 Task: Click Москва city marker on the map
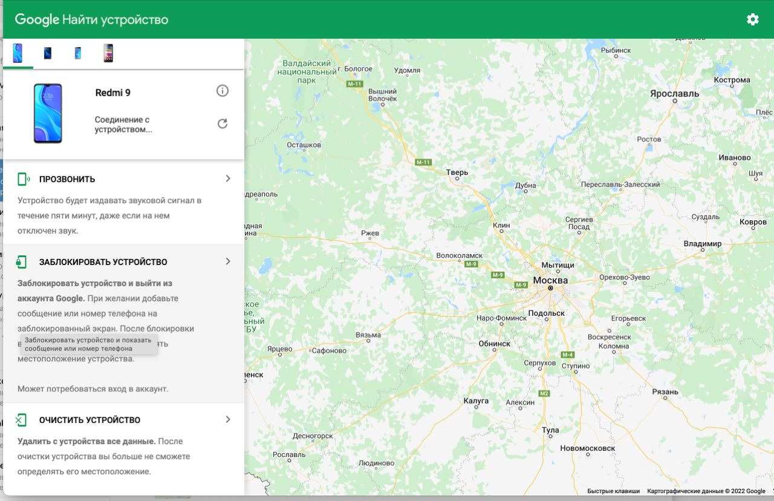coord(550,288)
